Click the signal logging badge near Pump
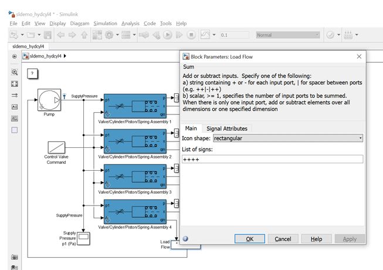Image resolution: width=383 pixels, height=270 pixels. (65, 96)
